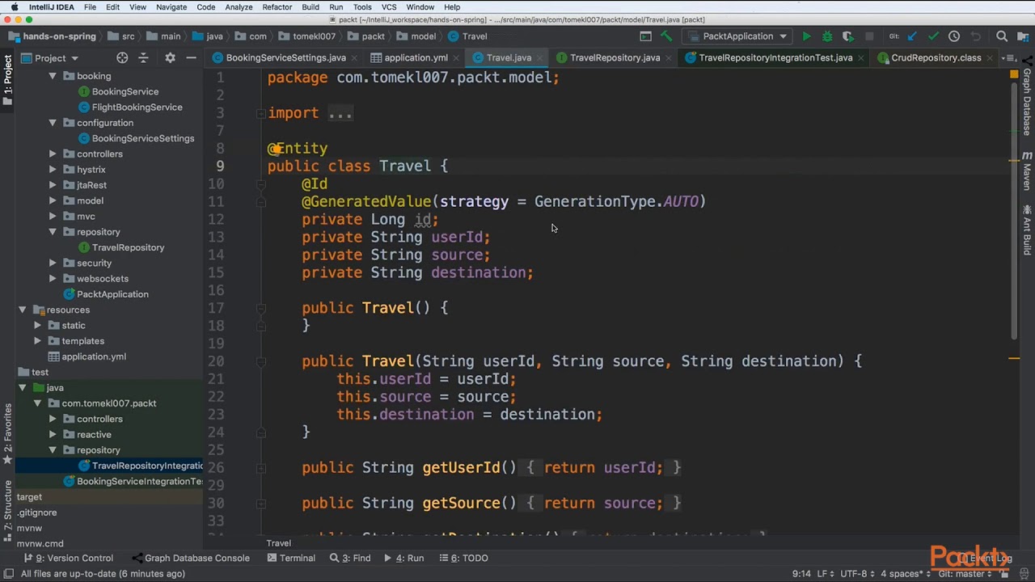Screen dimensions: 1035x582
Task: Locate current file with the crosshair icon
Action: [x=122, y=58]
